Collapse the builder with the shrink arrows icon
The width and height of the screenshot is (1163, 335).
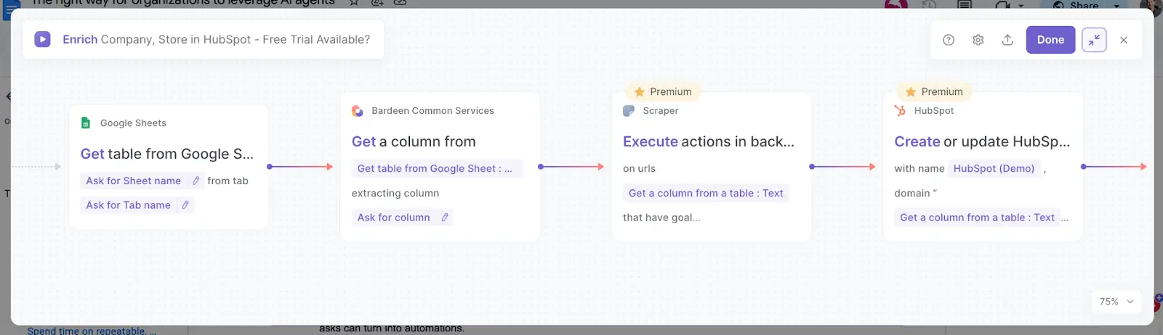coord(1094,40)
